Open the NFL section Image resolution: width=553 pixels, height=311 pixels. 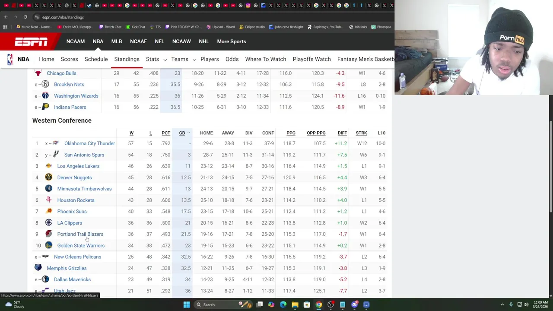159,41
